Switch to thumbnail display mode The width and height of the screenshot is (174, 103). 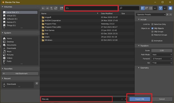tap(151, 8)
